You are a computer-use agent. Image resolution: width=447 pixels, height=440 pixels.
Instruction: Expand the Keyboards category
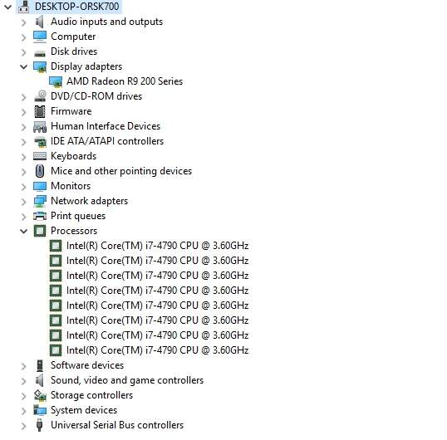(x=23, y=157)
